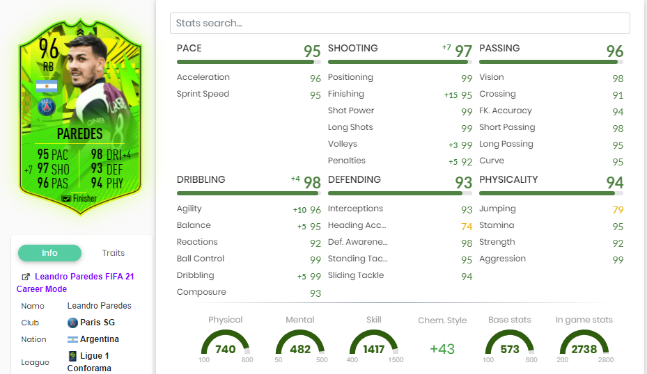
Task: Click the Argentina flag in the Nation row
Action: (72, 339)
